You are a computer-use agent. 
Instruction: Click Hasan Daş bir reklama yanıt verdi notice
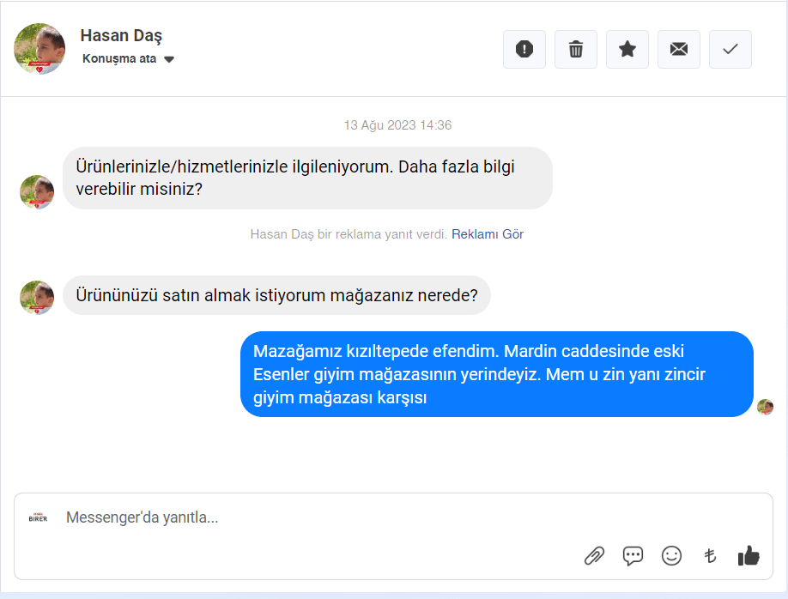(x=349, y=234)
